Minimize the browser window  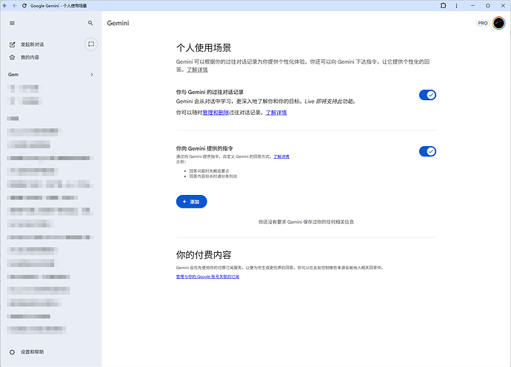pos(472,5)
